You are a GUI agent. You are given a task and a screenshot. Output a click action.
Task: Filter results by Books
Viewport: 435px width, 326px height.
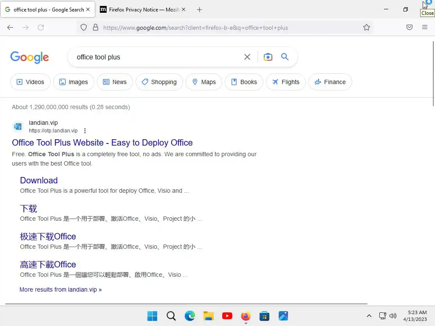244,82
